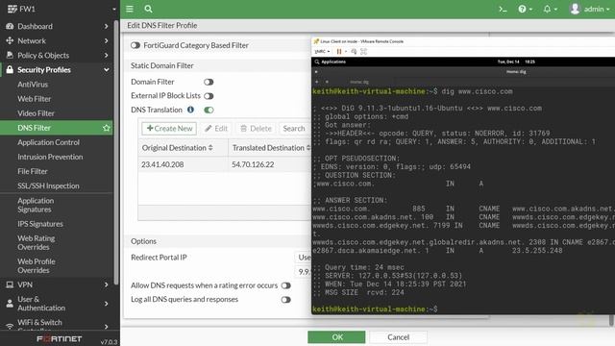Disable the DNS Translation toggle
Viewport: 615px width, 346px height.
point(209,111)
